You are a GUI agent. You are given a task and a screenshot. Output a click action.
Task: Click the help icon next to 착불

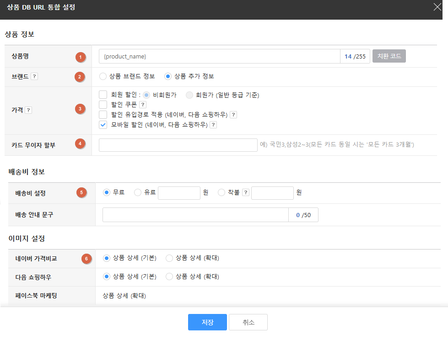pyautogui.click(x=246, y=192)
